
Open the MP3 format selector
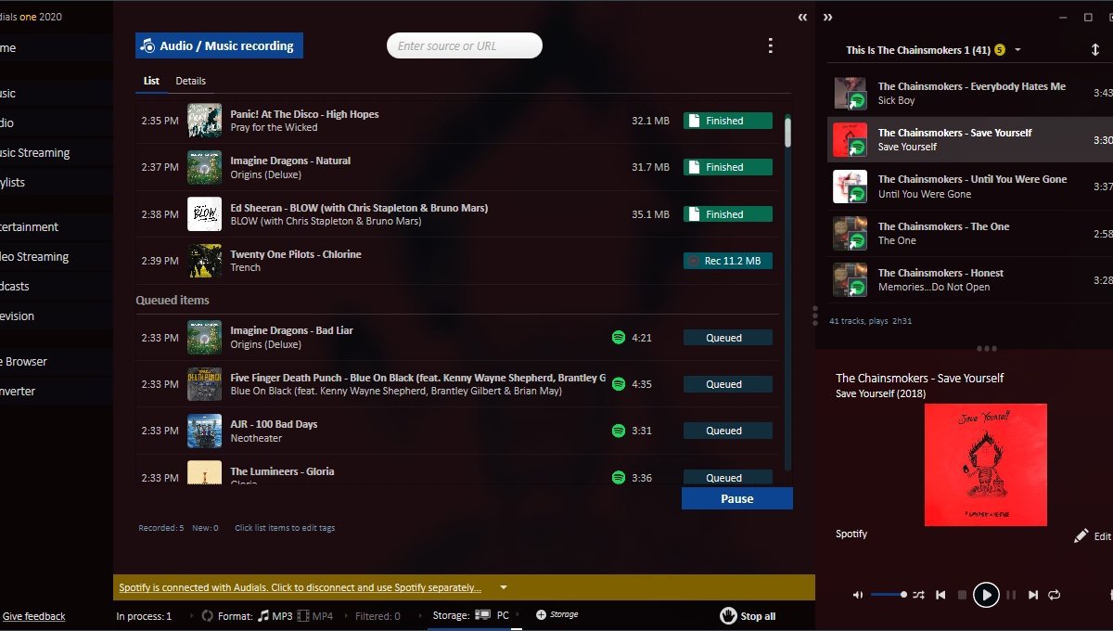(x=275, y=615)
